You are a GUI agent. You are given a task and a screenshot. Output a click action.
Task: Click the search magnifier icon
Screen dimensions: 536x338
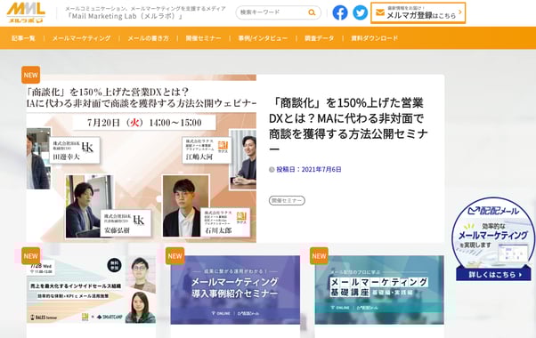pos(312,12)
